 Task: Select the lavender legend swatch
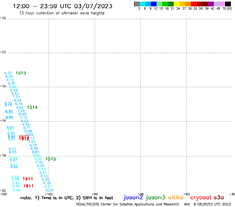pyautogui.click(x=216, y=4)
